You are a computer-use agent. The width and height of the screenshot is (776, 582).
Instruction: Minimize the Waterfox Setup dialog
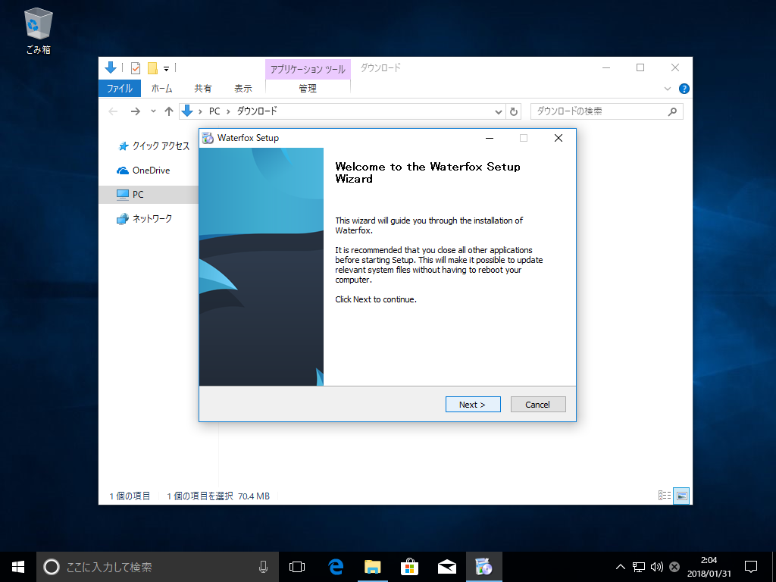pyautogui.click(x=490, y=138)
